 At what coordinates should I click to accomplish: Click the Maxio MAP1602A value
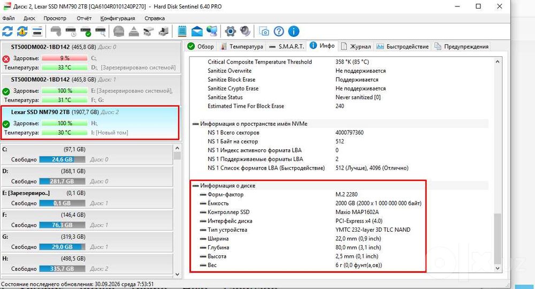[x=357, y=212]
